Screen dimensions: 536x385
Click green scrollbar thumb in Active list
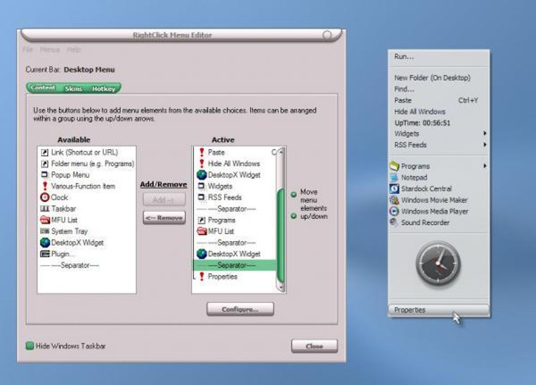[x=281, y=235]
